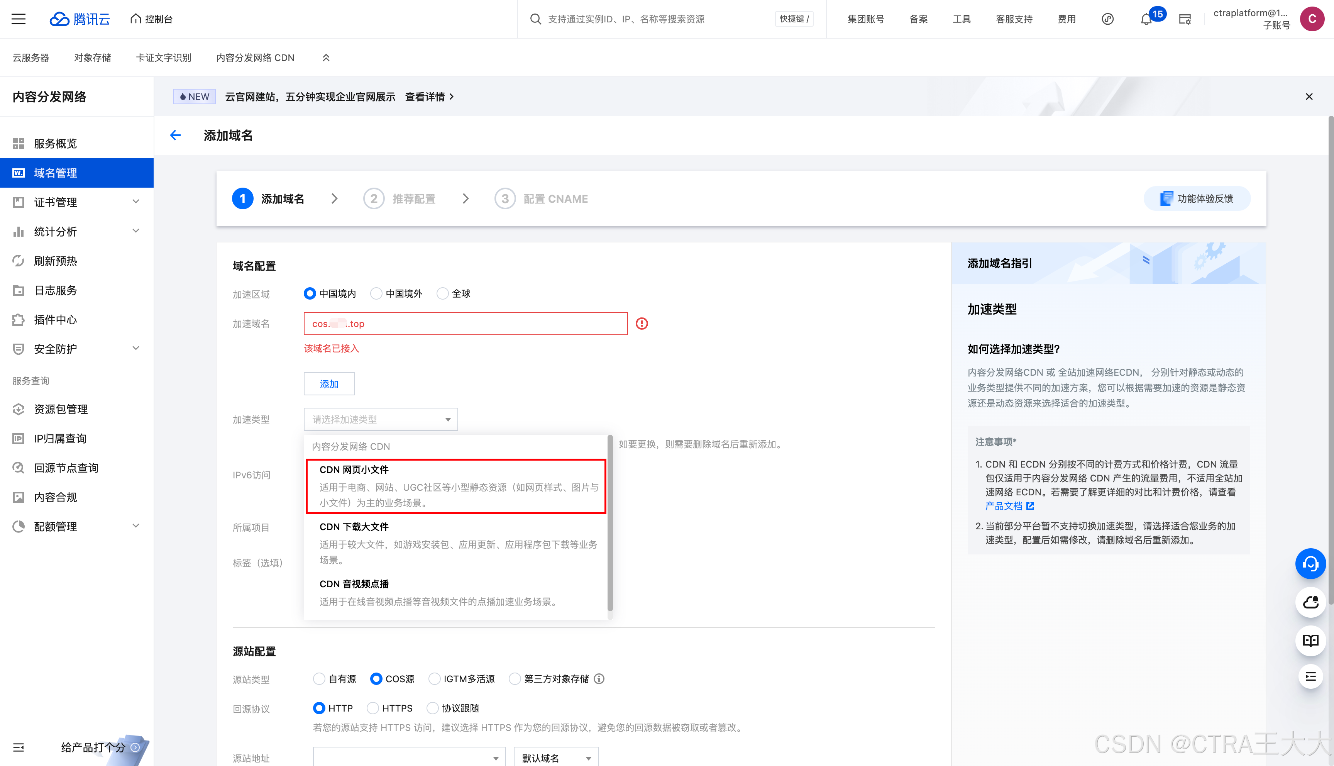This screenshot has height=766, width=1334.
Task: Open the 默认域名 dropdown
Action: point(555,758)
